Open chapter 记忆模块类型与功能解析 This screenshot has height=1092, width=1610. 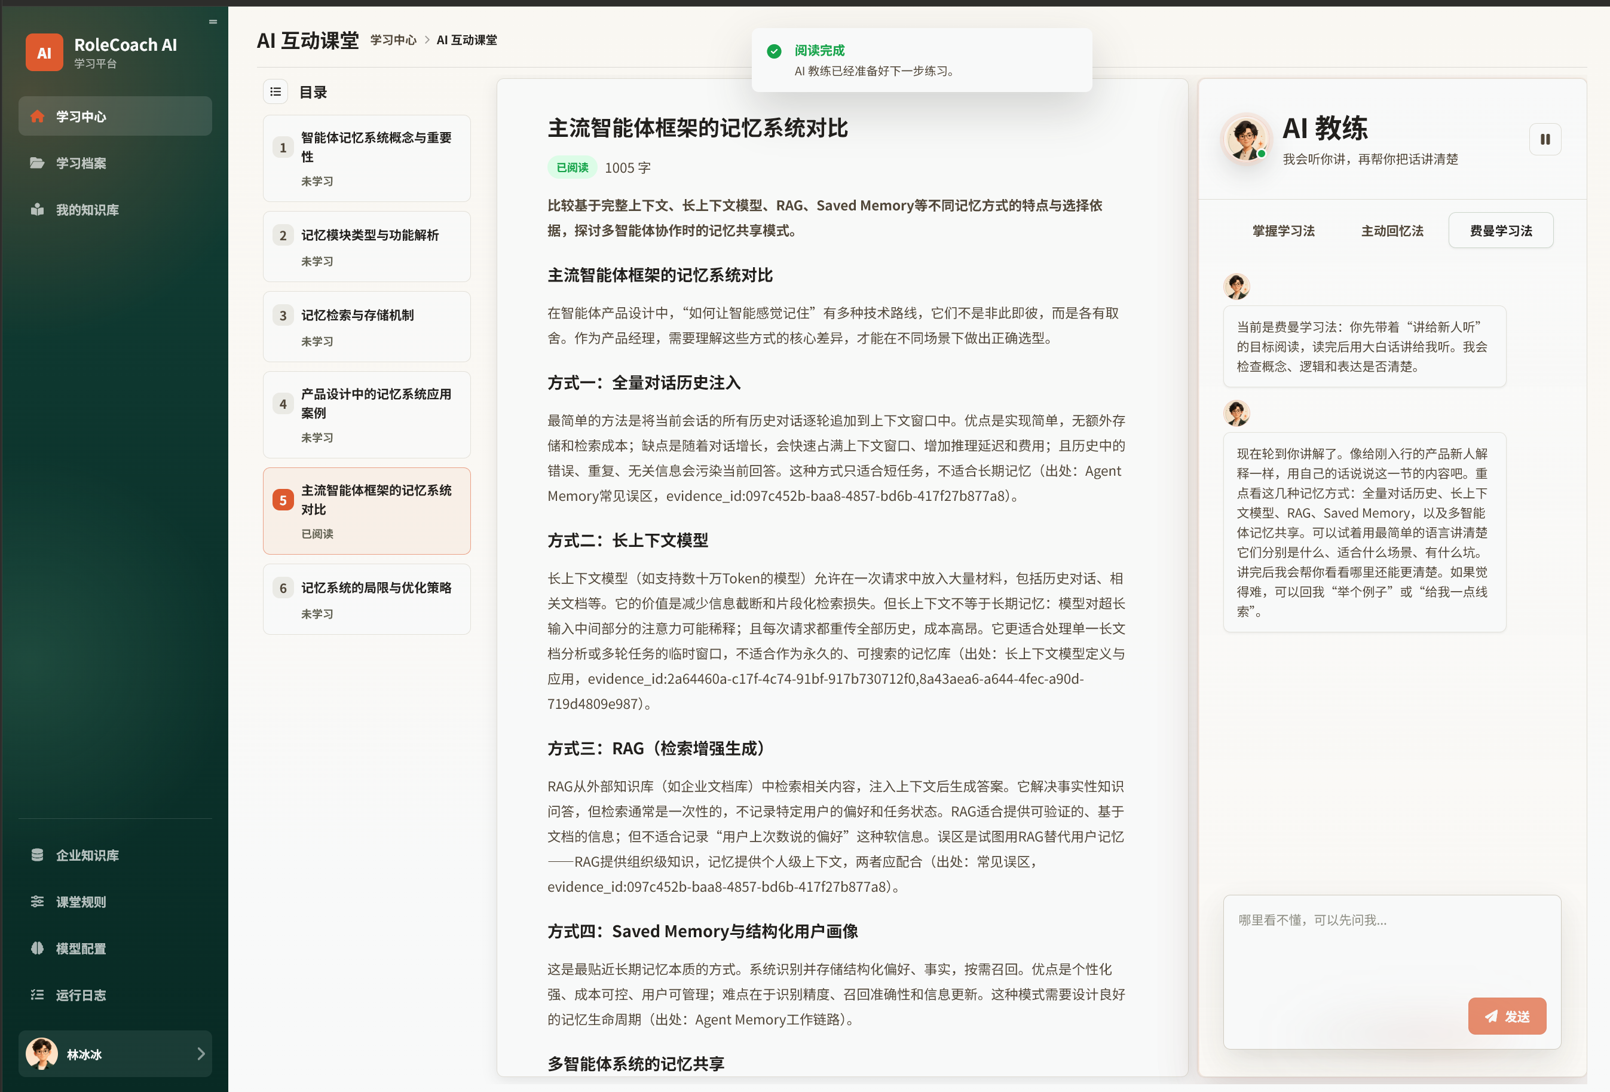tap(366, 247)
